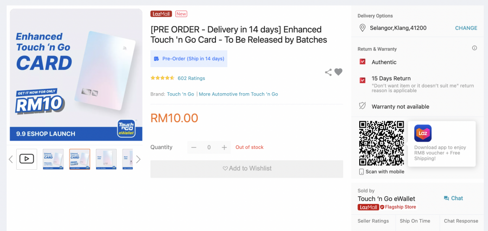
Task: Click the return and warranty info icon
Action: (x=474, y=48)
